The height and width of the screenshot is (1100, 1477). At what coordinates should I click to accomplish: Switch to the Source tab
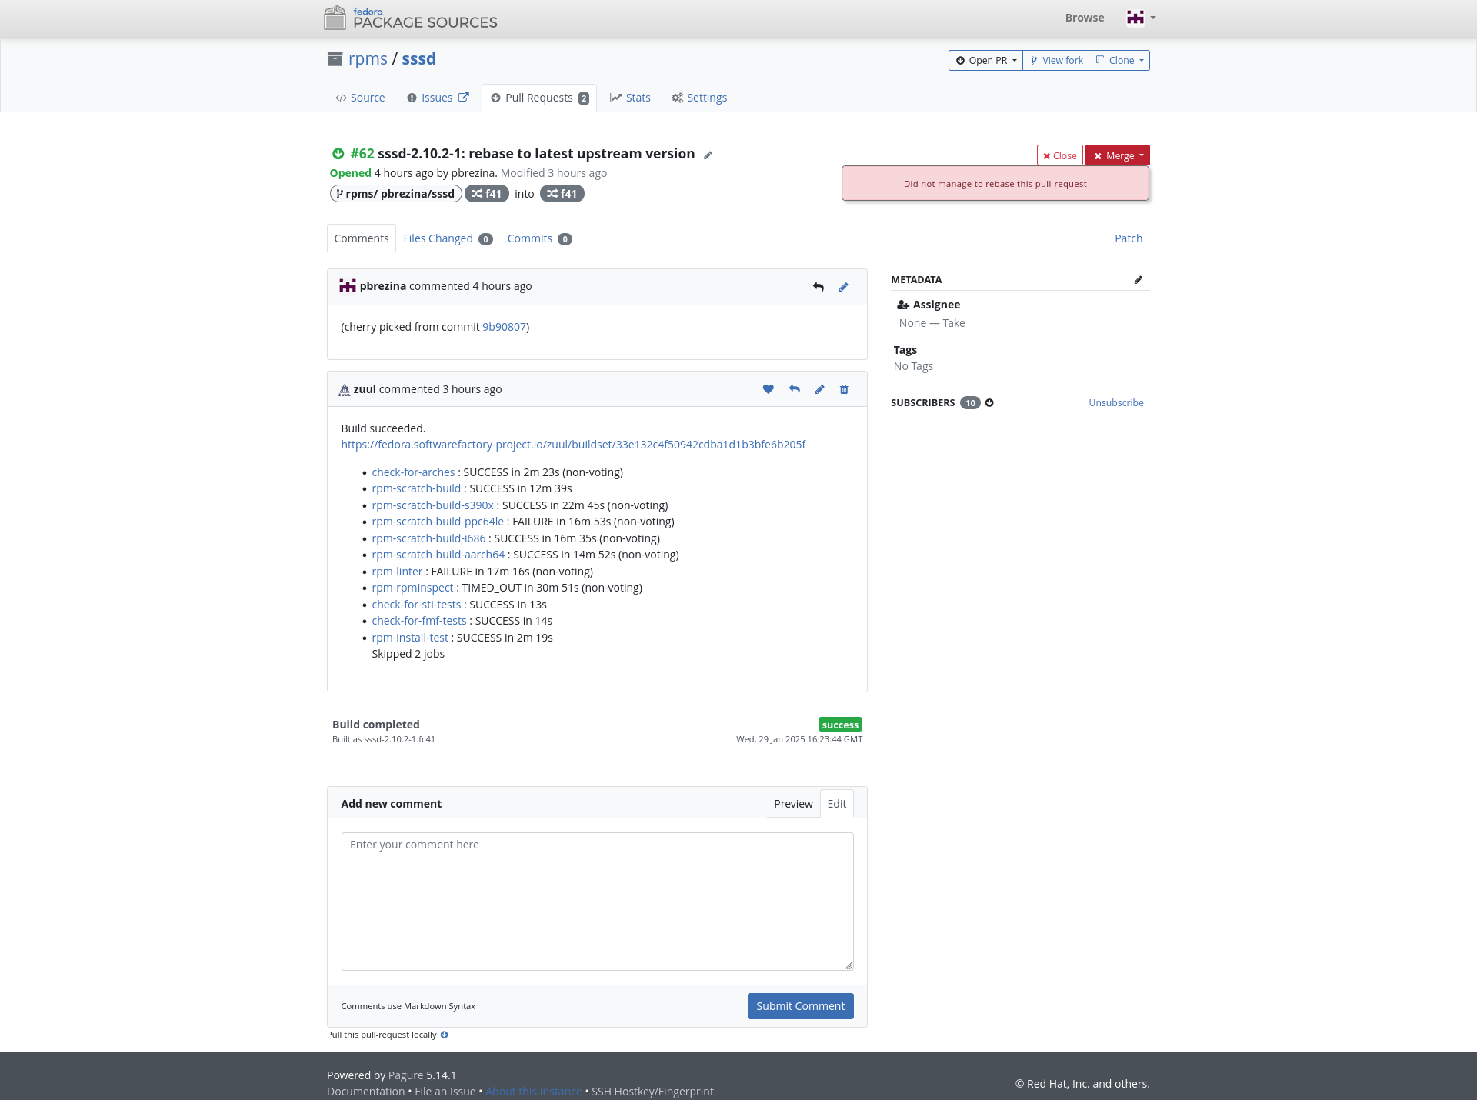360,98
